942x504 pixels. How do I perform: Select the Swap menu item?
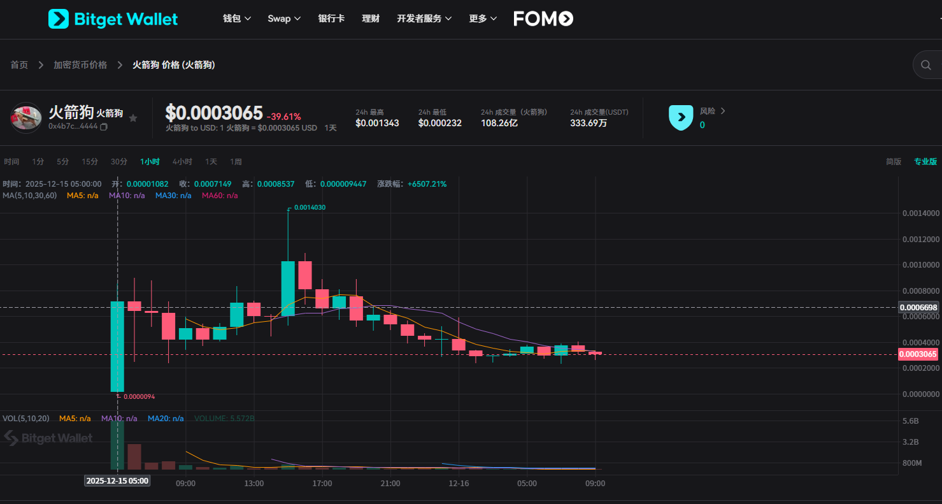click(x=283, y=18)
